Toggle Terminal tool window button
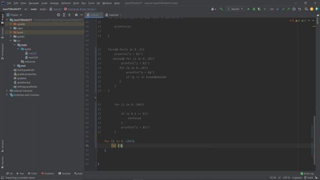Viewport: 320px width, 180px height. click(x=64, y=173)
